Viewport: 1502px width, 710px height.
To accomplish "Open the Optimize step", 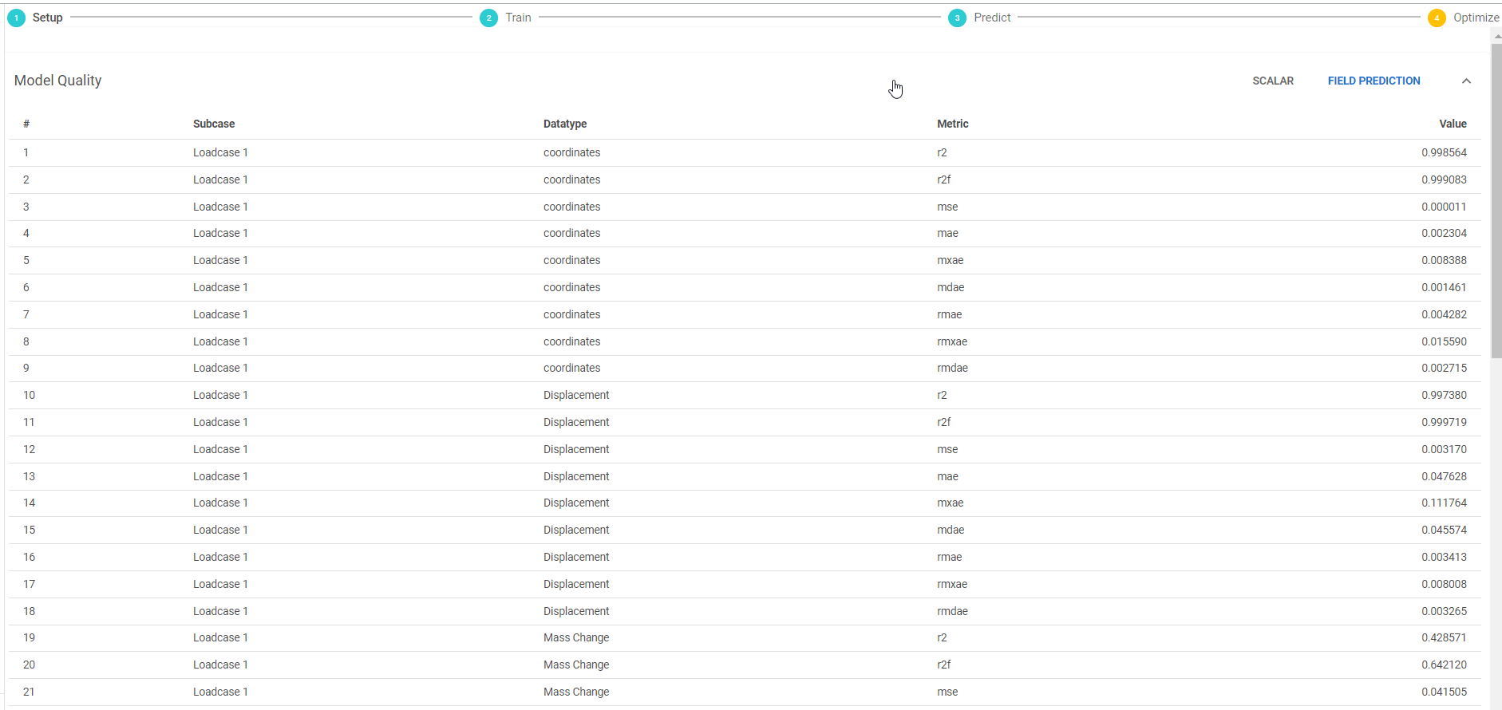I will tap(1476, 18).
